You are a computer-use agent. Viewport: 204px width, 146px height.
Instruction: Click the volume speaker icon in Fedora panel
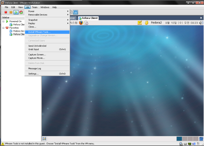point(201,23)
